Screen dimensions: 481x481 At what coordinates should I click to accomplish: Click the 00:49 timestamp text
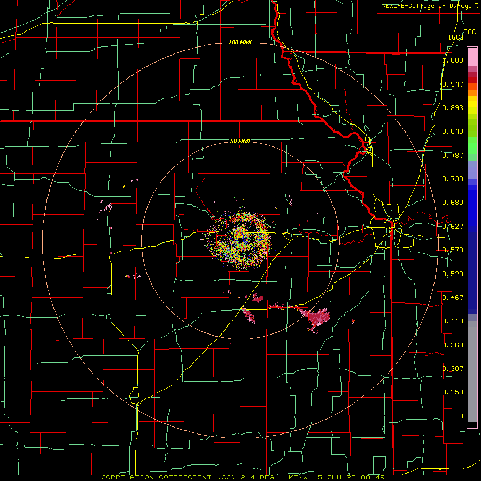coord(373,477)
